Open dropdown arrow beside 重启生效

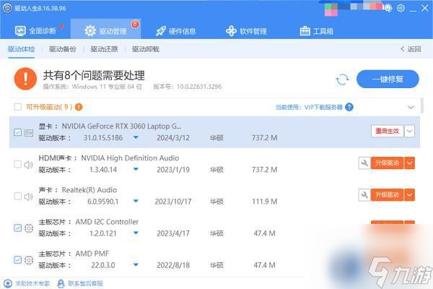[409, 131]
